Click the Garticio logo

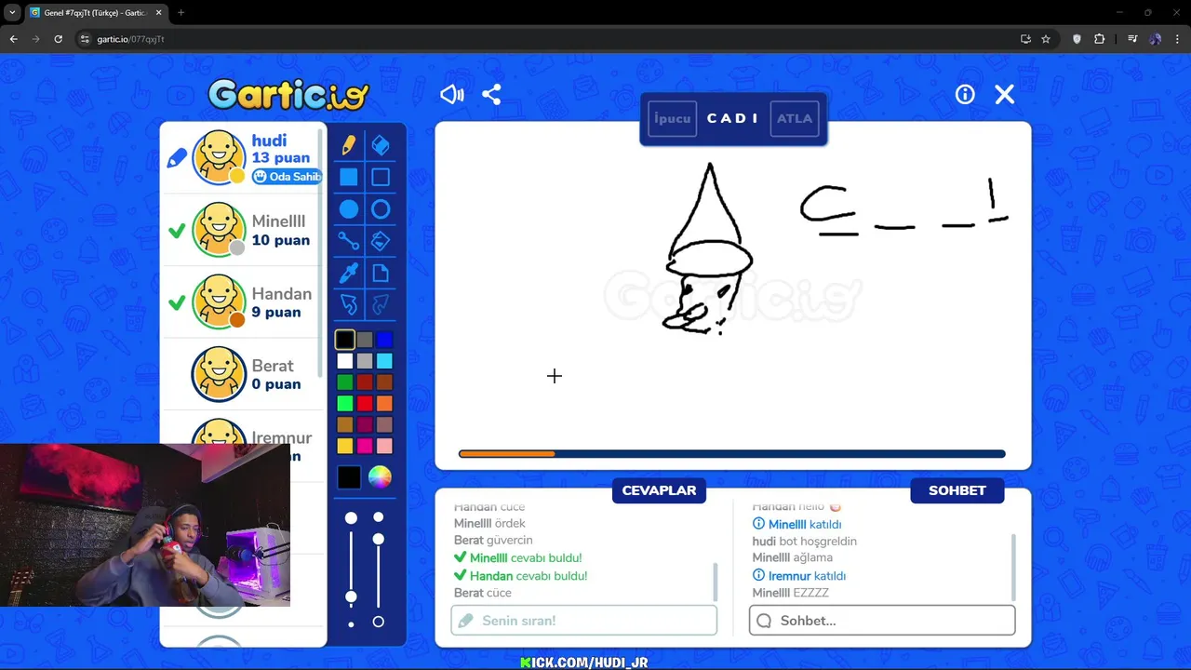pos(288,94)
